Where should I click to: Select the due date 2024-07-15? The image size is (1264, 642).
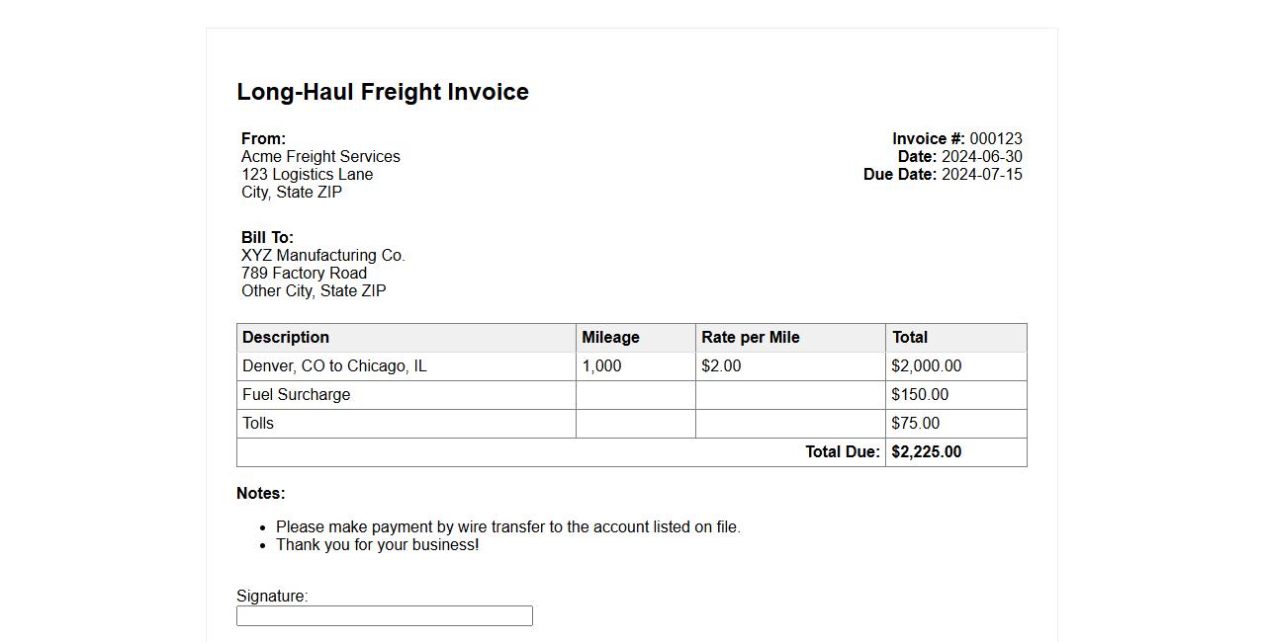pos(981,175)
